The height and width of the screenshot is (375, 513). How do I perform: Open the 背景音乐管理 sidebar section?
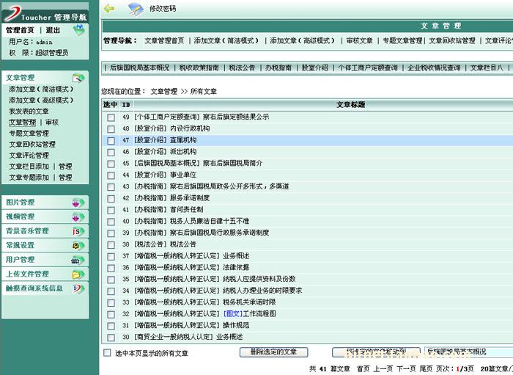(27, 231)
